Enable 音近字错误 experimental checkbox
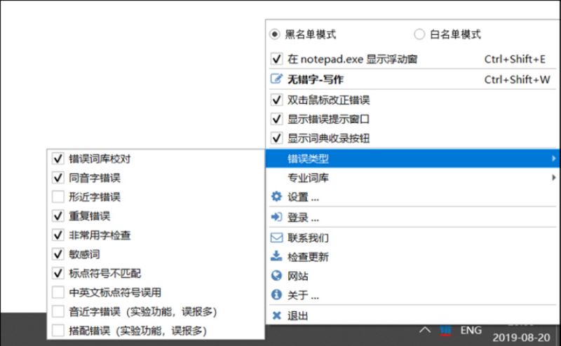The width and height of the screenshot is (561, 346). point(58,311)
